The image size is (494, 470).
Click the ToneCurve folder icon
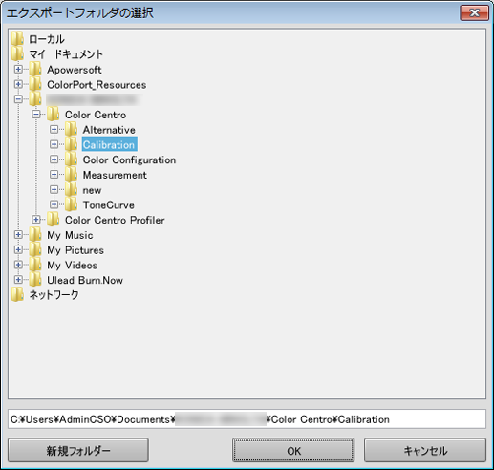71,204
